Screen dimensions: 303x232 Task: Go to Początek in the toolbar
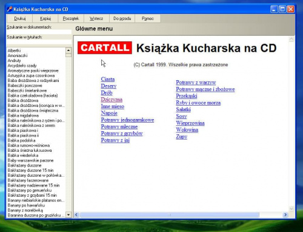[71, 18]
